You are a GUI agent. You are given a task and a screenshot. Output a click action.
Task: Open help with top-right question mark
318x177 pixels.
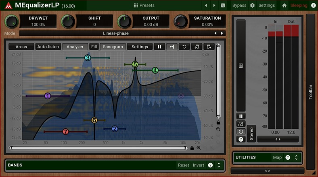pos(313,6)
